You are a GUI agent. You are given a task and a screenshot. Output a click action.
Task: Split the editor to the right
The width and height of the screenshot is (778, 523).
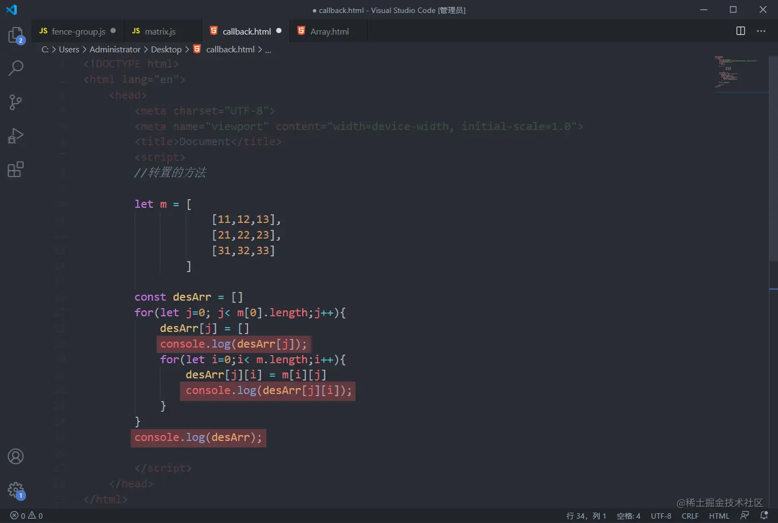741,31
